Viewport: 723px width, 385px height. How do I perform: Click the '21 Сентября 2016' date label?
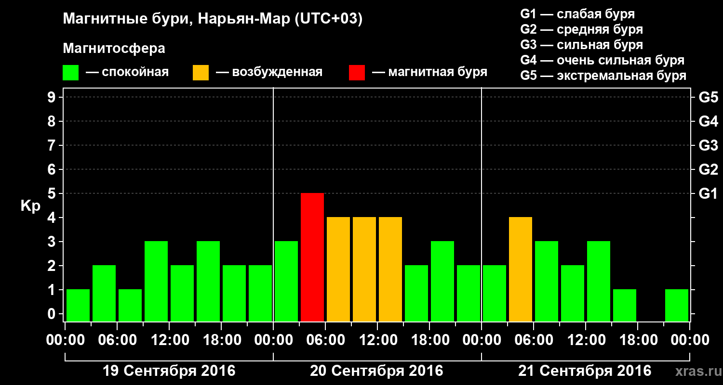point(585,371)
